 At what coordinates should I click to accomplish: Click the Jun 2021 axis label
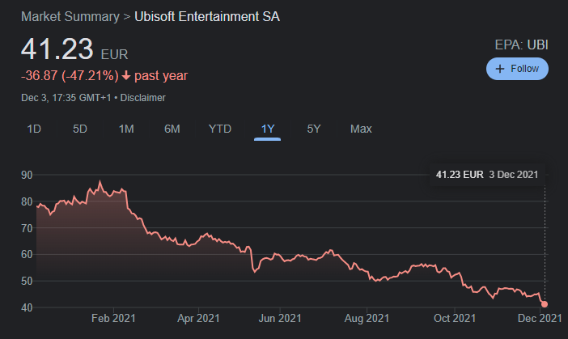coord(280,318)
